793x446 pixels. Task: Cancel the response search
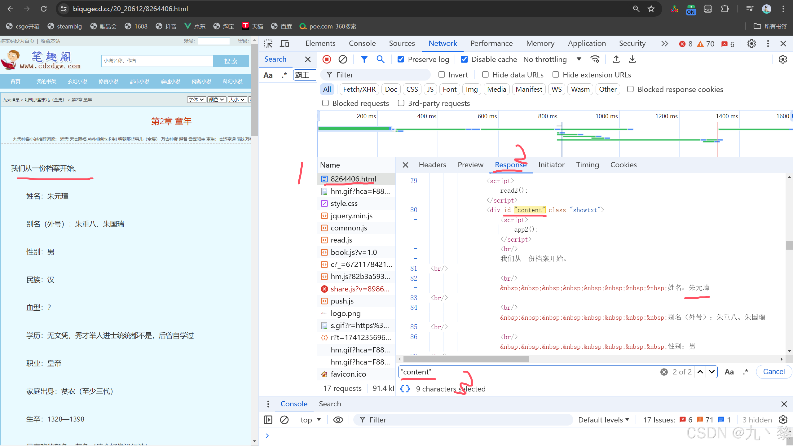point(773,372)
